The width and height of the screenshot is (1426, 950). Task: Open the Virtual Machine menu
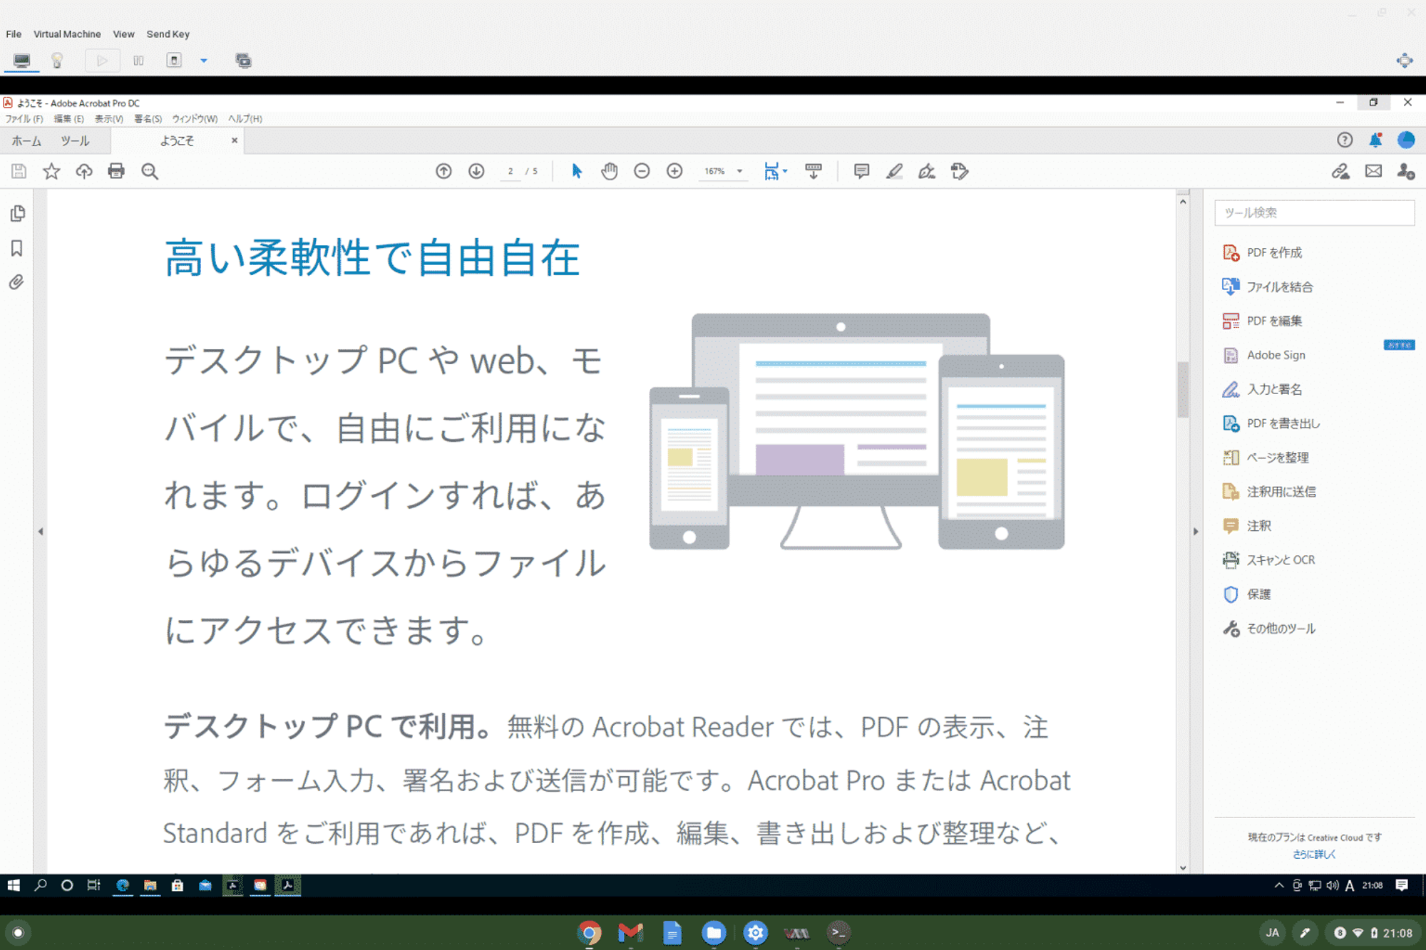[x=67, y=34]
